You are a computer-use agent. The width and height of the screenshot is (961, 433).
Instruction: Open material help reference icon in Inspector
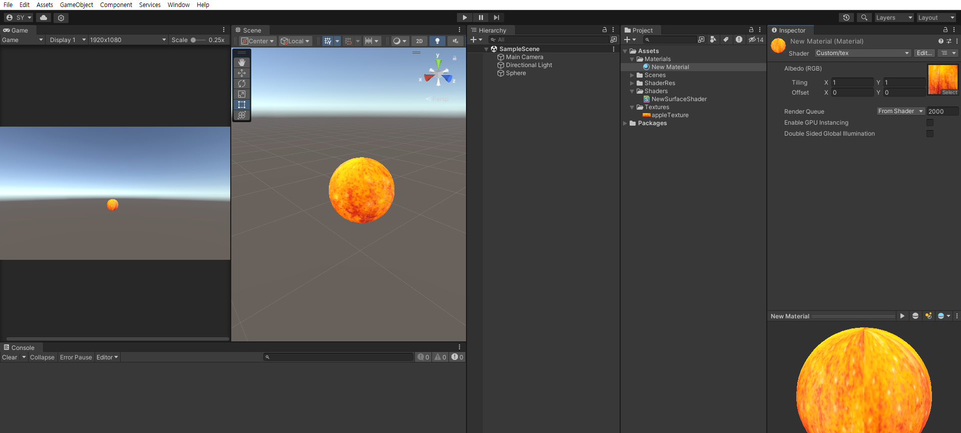pos(940,41)
